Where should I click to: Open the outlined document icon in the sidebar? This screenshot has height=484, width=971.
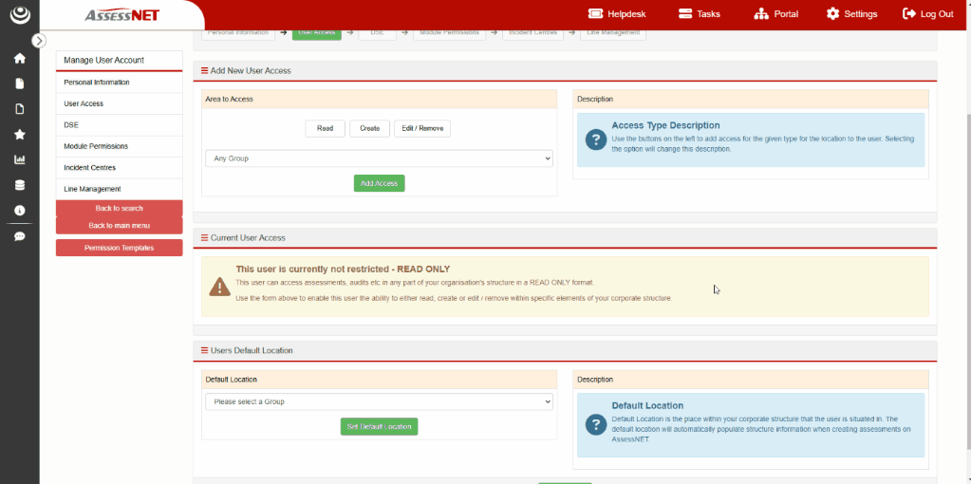tap(20, 109)
